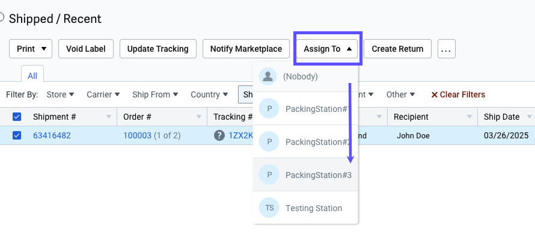
Task: Open the Print dropdown button
Action: [x=31, y=49]
